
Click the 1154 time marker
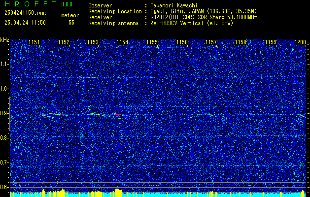pos(123,42)
